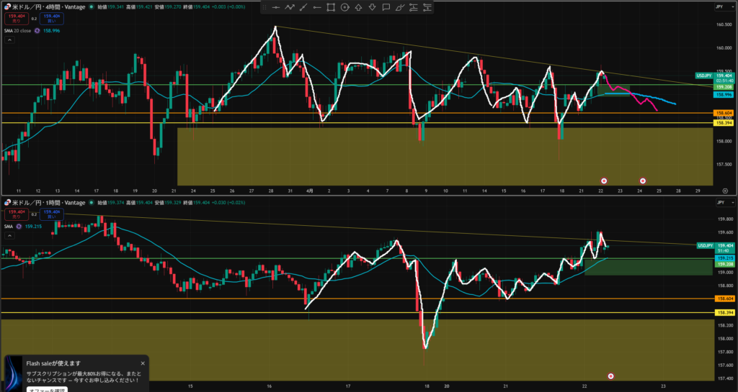Select the brush drawing tool
The image size is (738, 392).
point(400,7)
